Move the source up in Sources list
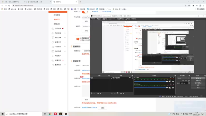This screenshot has height=116, width=206. 121,93
